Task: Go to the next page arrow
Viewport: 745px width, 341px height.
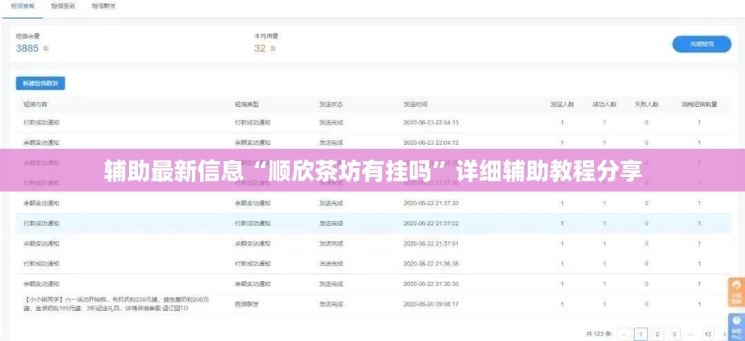Action: [724, 334]
